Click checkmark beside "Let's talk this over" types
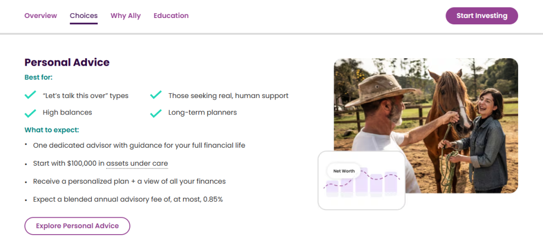 (30, 95)
